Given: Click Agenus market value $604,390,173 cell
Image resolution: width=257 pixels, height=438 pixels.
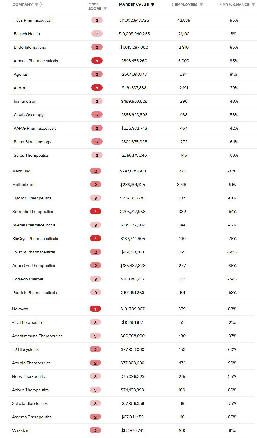Looking at the screenshot, I should [134, 74].
